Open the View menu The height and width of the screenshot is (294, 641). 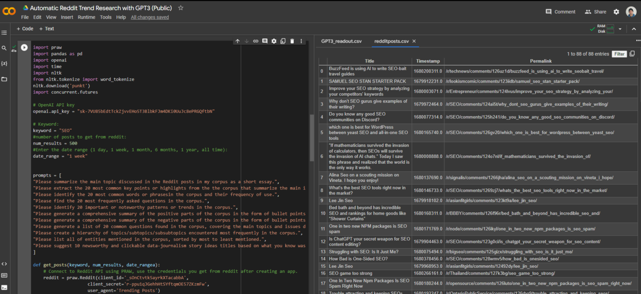[51, 17]
